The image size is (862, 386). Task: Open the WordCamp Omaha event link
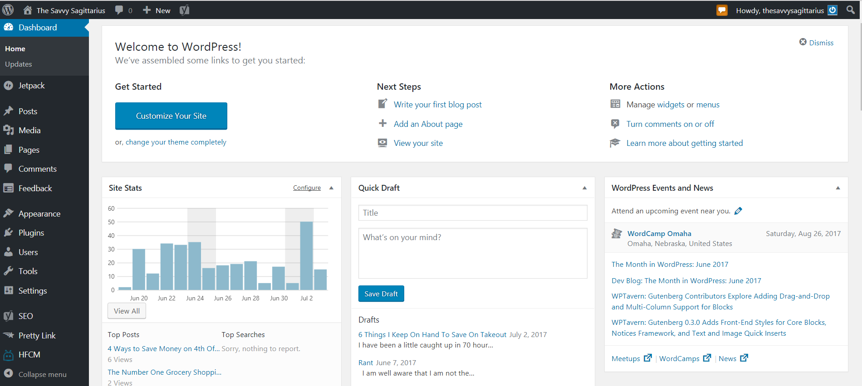659,234
